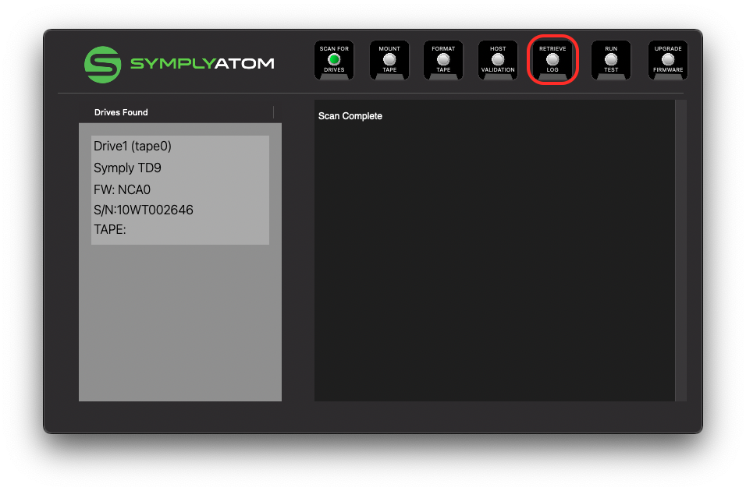Select the S/N:10WT002646 serial line
The height and width of the screenshot is (491, 746).
[x=144, y=210]
